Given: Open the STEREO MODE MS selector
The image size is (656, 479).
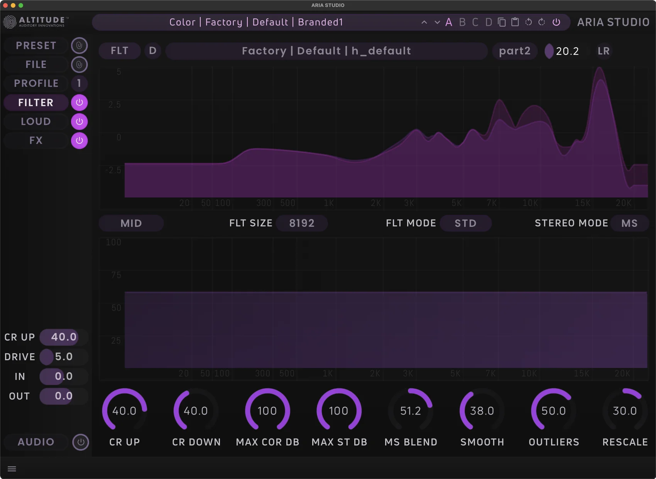Looking at the screenshot, I should [x=629, y=223].
